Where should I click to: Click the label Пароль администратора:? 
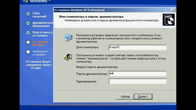pyautogui.click(x=92, y=74)
